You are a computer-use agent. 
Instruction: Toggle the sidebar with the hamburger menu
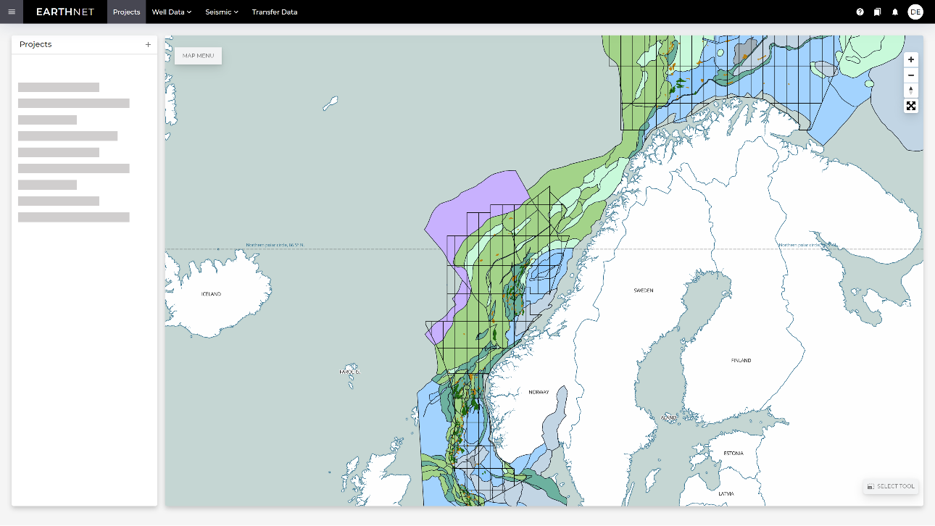(12, 12)
